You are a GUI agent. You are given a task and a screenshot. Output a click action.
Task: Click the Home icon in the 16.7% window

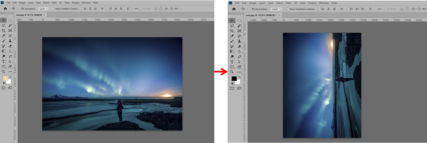coord(5,9)
